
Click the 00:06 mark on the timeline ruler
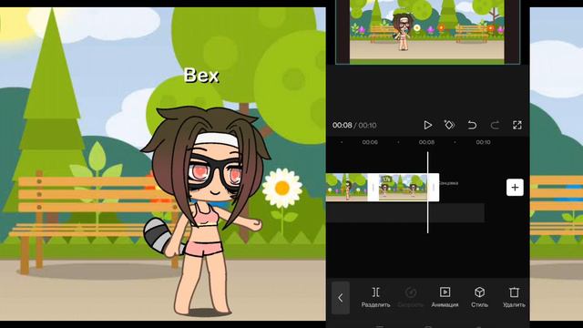[x=370, y=142]
